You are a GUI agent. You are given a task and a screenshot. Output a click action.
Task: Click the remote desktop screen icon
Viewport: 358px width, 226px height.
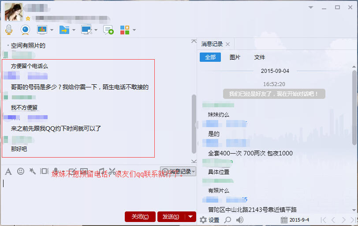click(86, 30)
